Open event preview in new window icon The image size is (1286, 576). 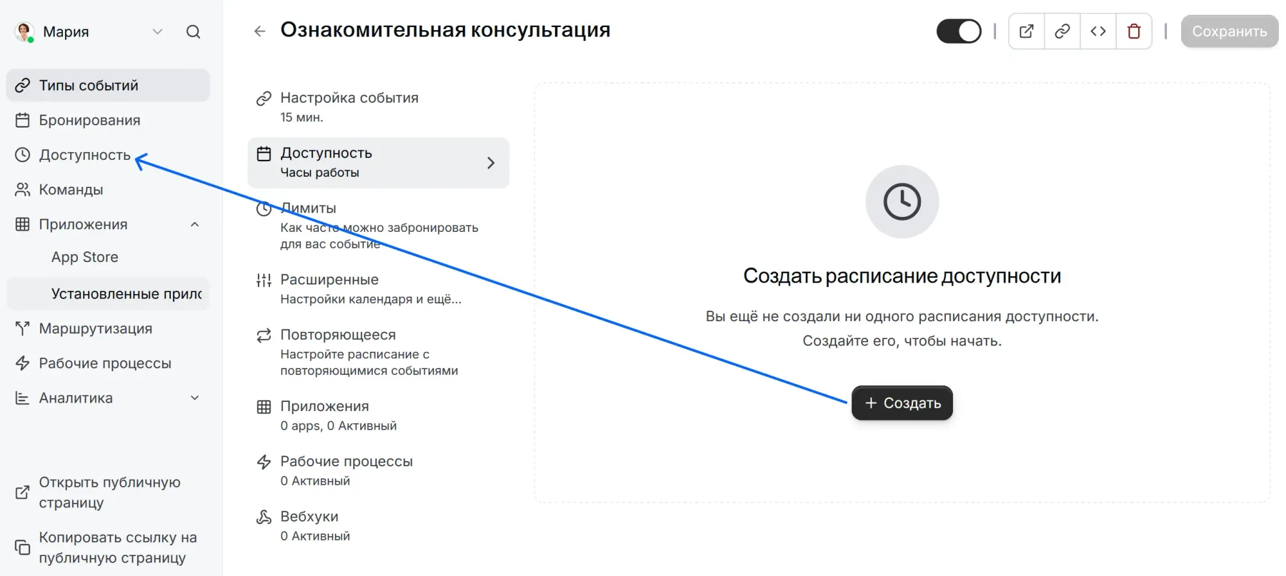pos(1026,31)
